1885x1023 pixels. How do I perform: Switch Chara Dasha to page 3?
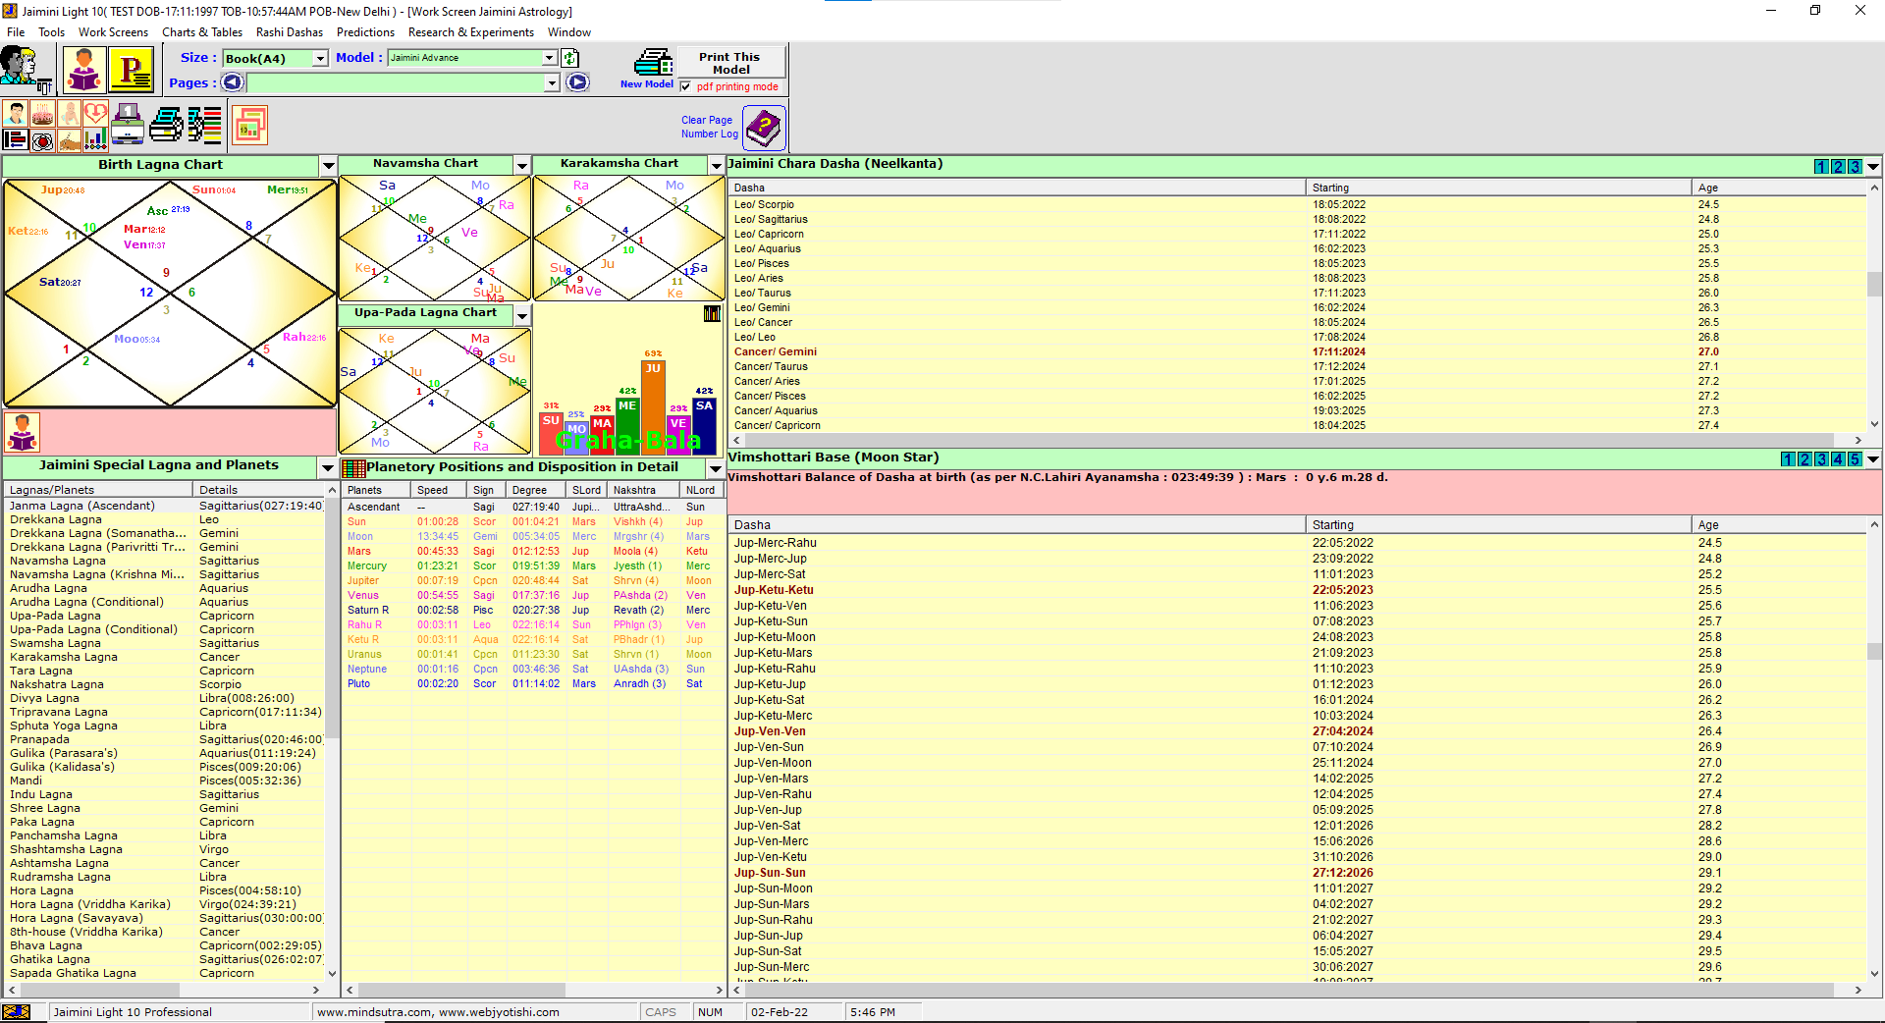click(1855, 167)
